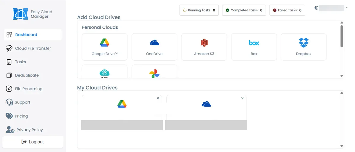The width and height of the screenshot is (355, 152).
Task: Click the Completed Tasks: 0 button
Action: (x=244, y=10)
